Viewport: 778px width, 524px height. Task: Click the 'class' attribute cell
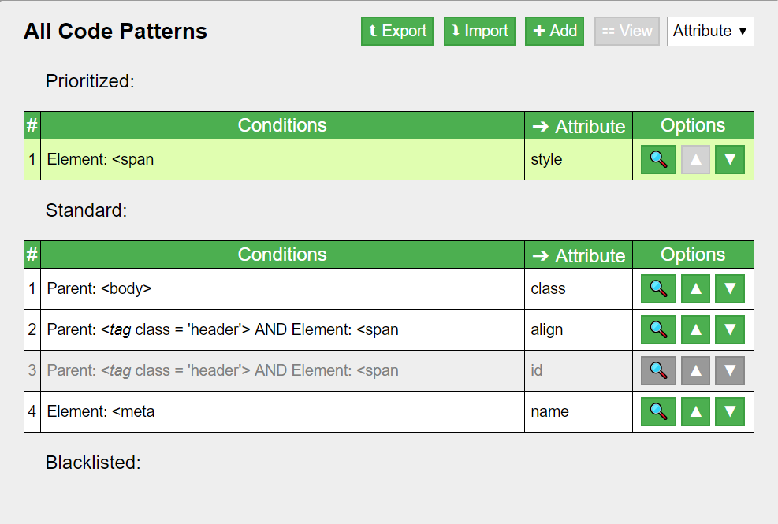(578, 288)
